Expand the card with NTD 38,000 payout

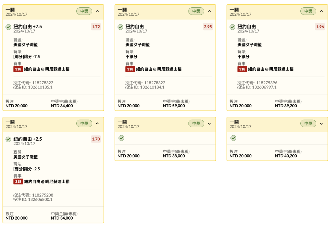pos(209,124)
